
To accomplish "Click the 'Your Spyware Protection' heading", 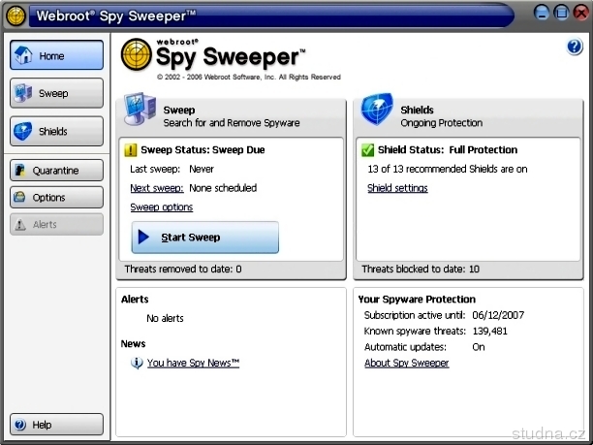I will (x=417, y=300).
